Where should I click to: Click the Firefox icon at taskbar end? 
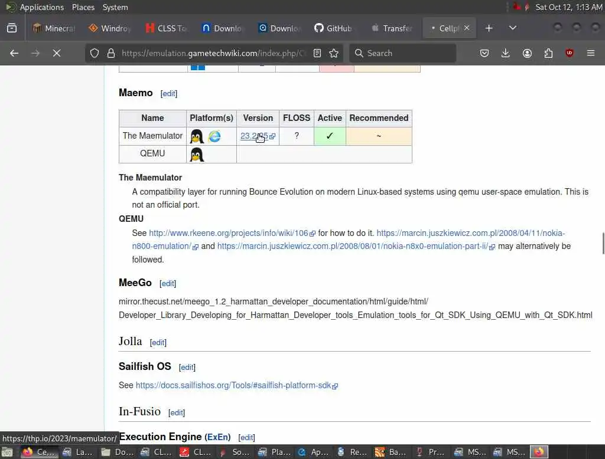click(x=539, y=452)
